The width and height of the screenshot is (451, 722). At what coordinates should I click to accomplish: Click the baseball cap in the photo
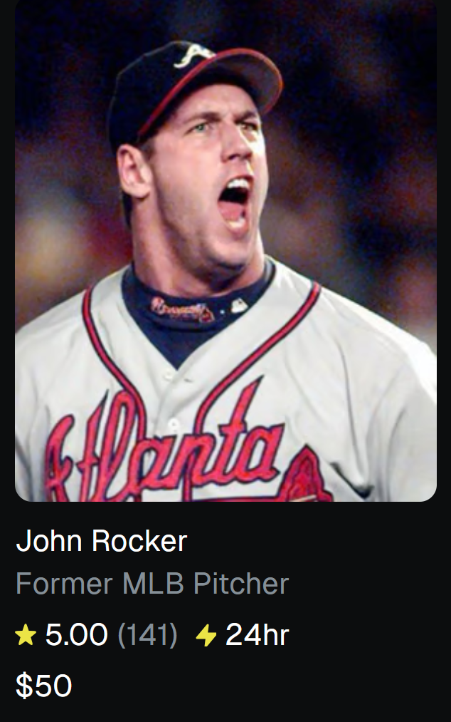click(x=193, y=92)
